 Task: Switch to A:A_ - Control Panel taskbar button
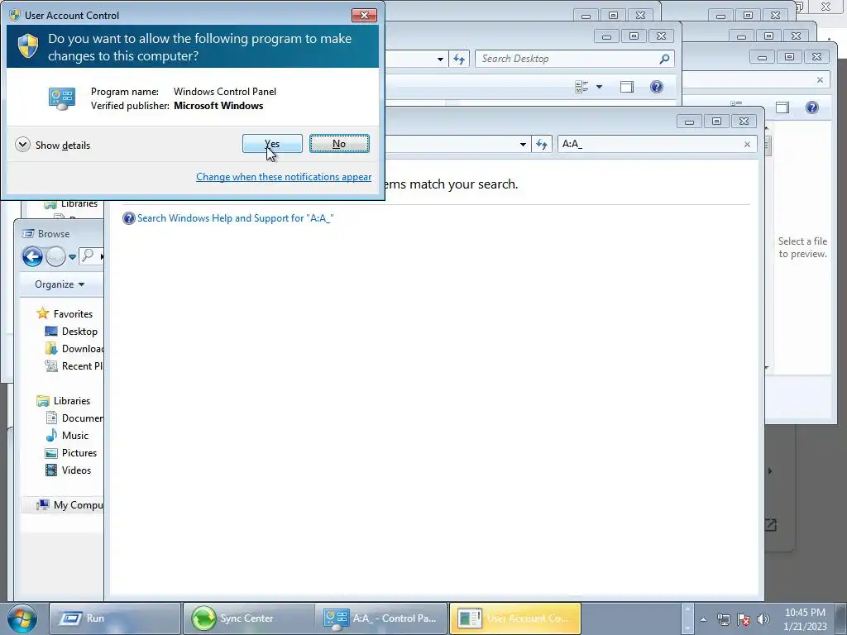(x=382, y=618)
